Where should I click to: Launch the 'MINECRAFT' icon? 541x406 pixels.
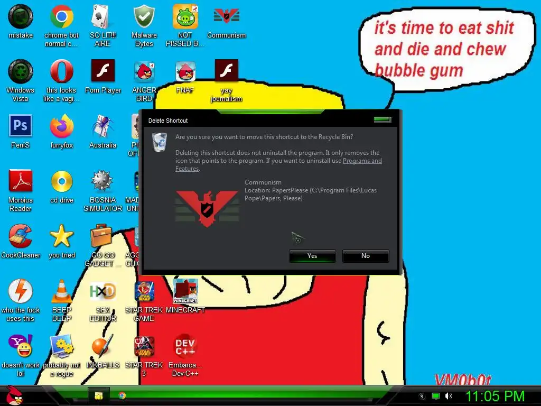(185, 291)
